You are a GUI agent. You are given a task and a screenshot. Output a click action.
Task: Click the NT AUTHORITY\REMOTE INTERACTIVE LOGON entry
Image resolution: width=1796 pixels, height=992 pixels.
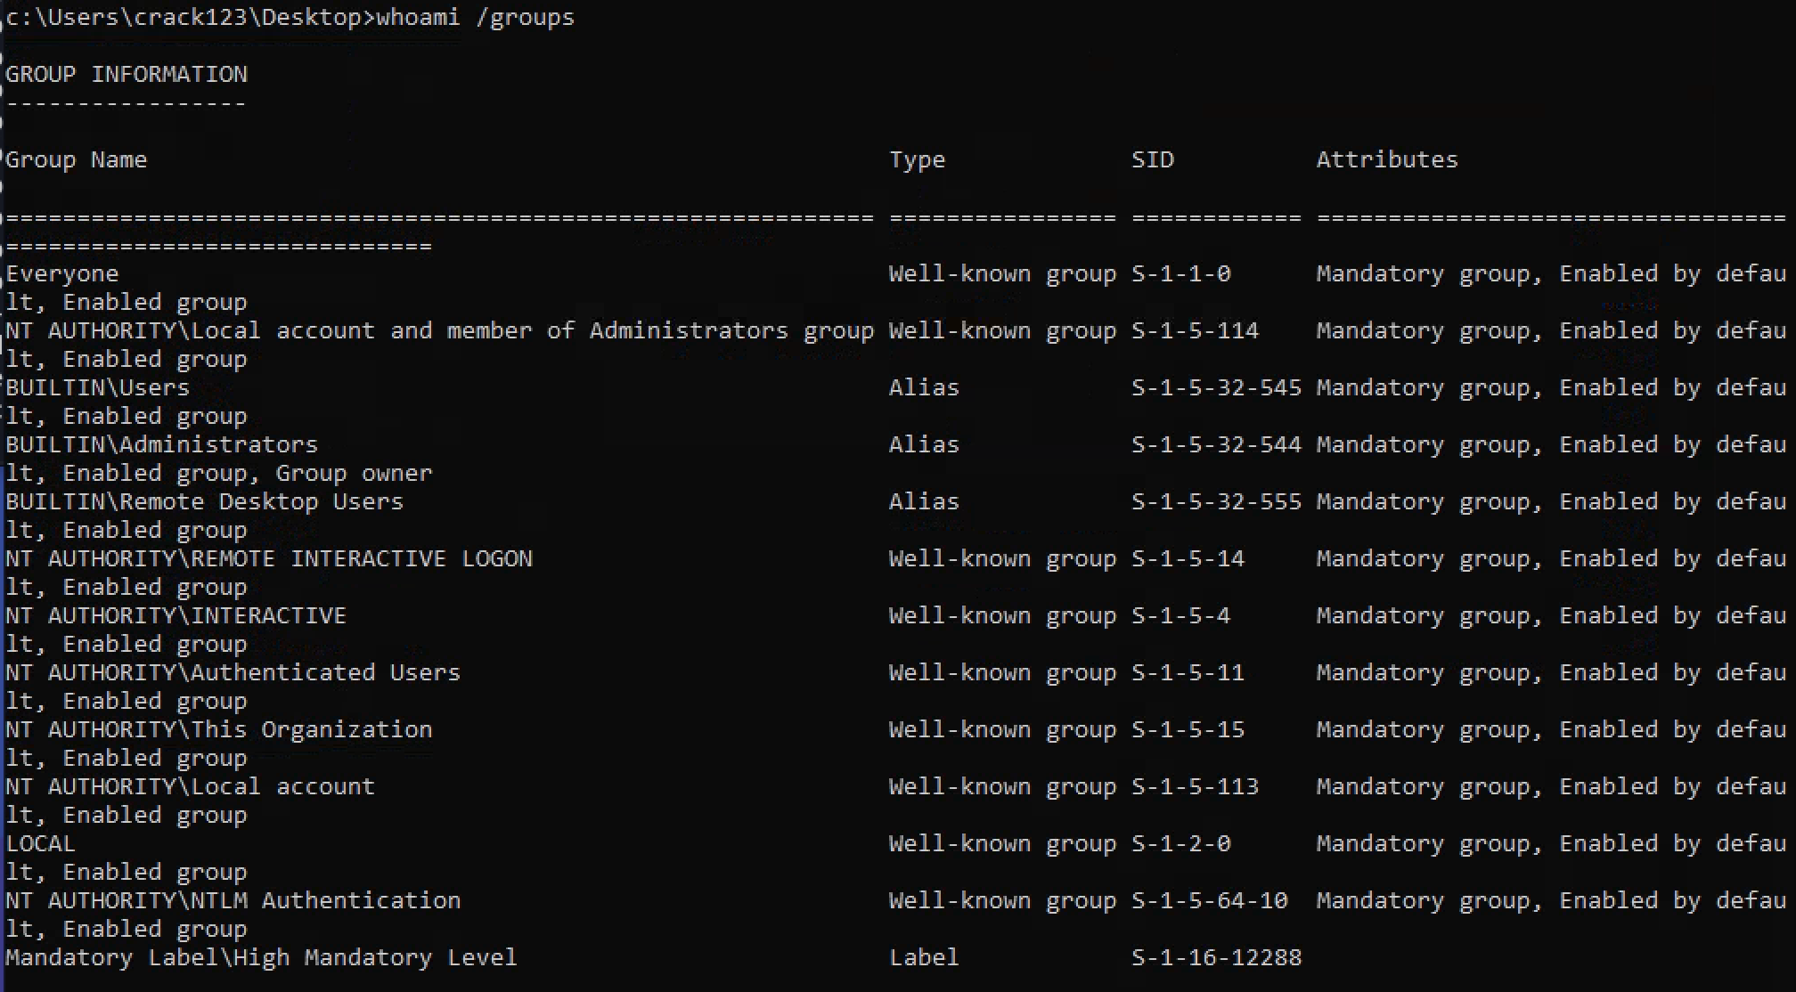coord(268,558)
